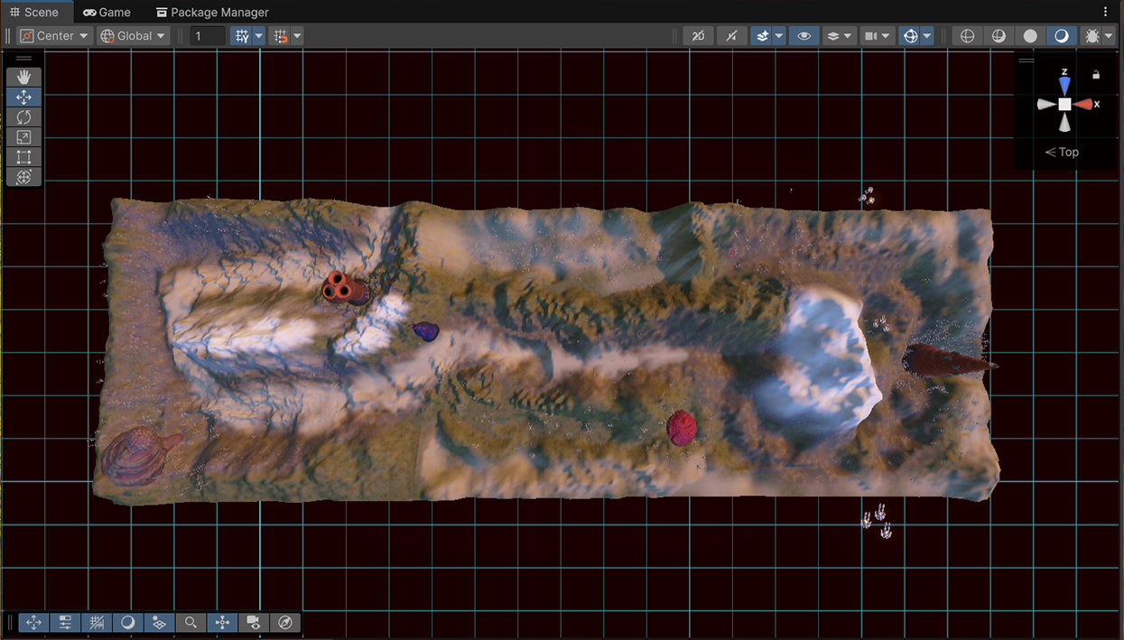Select the Scale tool
1124x640 pixels.
pos(23,137)
